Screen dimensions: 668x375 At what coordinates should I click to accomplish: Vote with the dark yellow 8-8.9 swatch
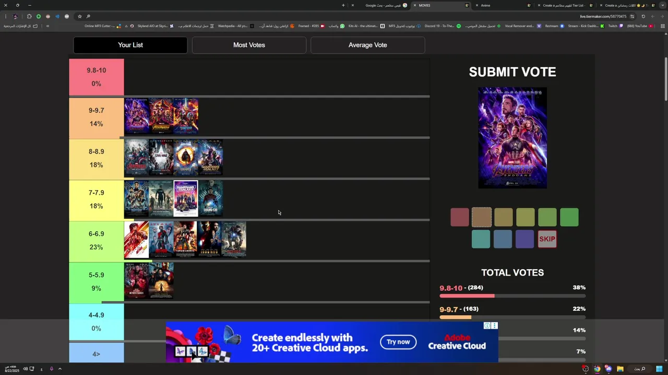[504, 217]
